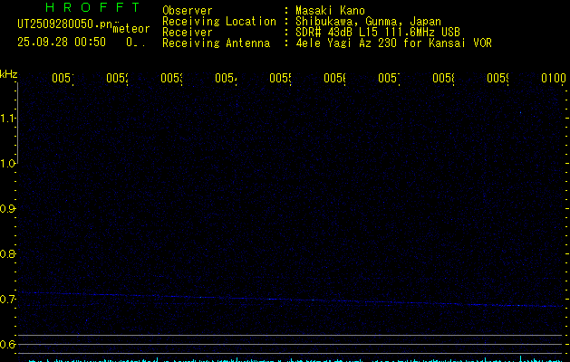Click the 25.09.28 00:50 timestamp
This screenshot has height=362, width=570.
point(61,42)
